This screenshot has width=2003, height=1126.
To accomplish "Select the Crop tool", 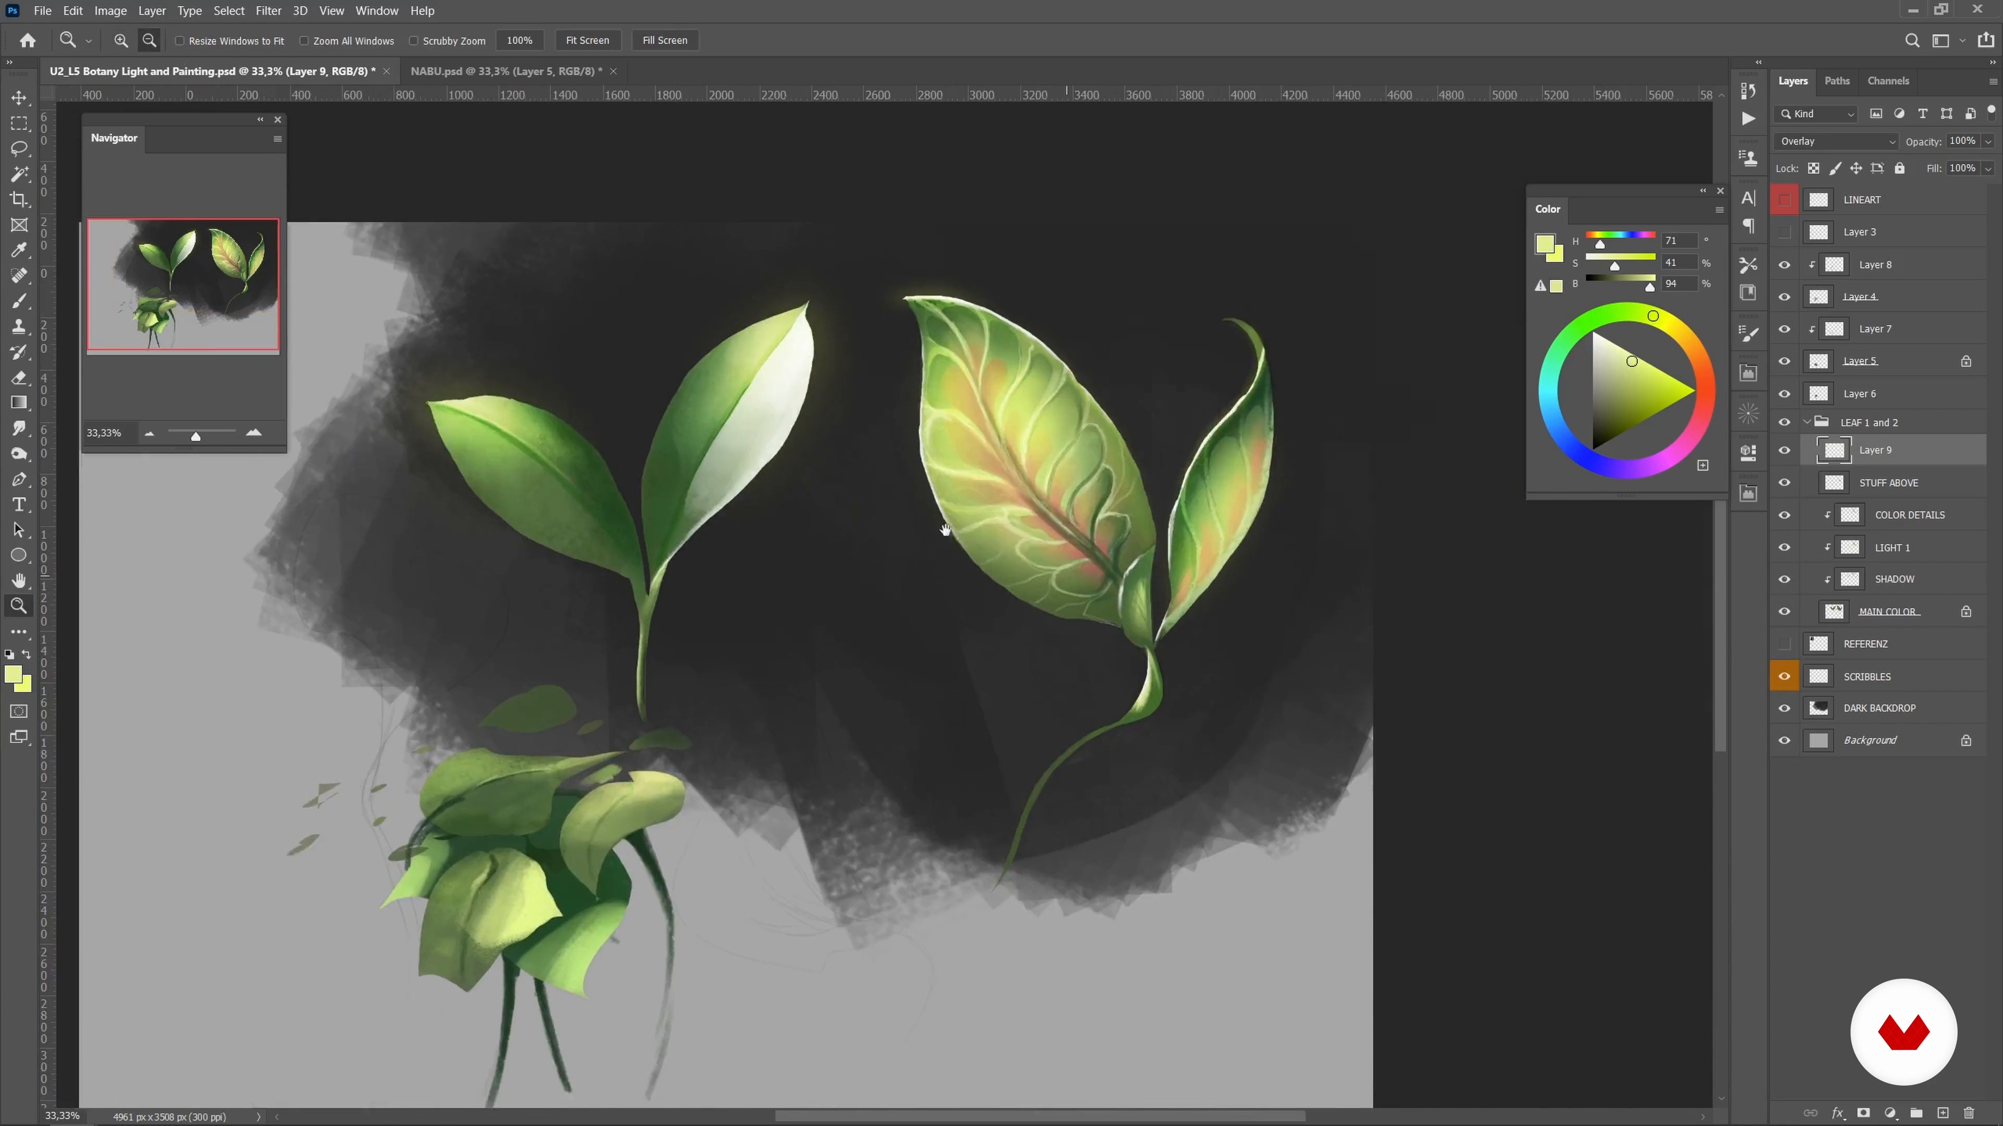I will click(19, 200).
